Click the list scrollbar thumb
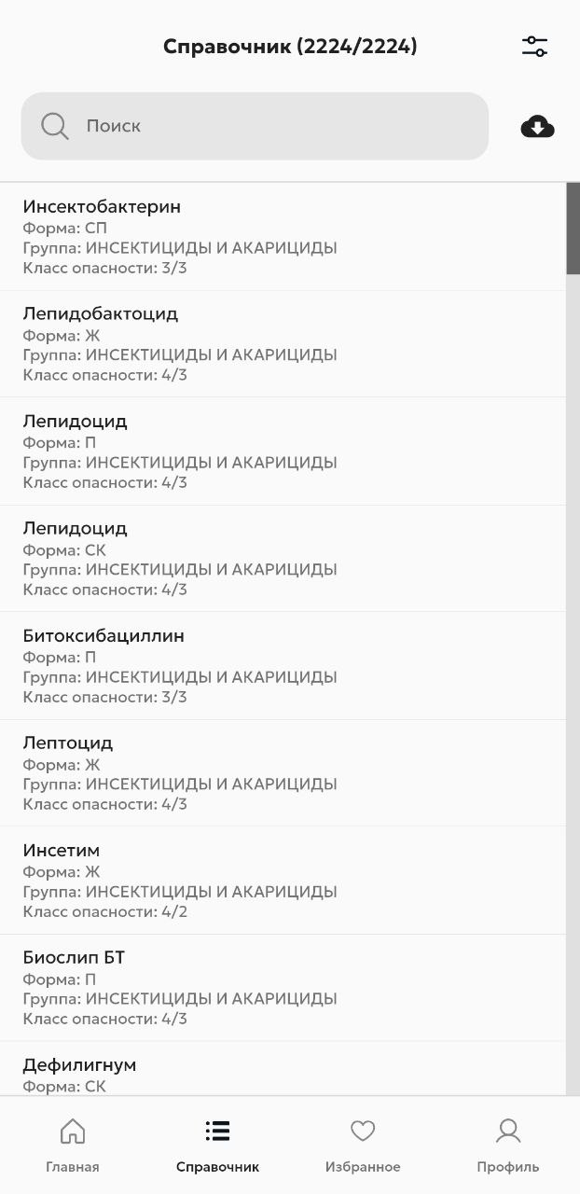The width and height of the screenshot is (580, 1194). point(573,229)
